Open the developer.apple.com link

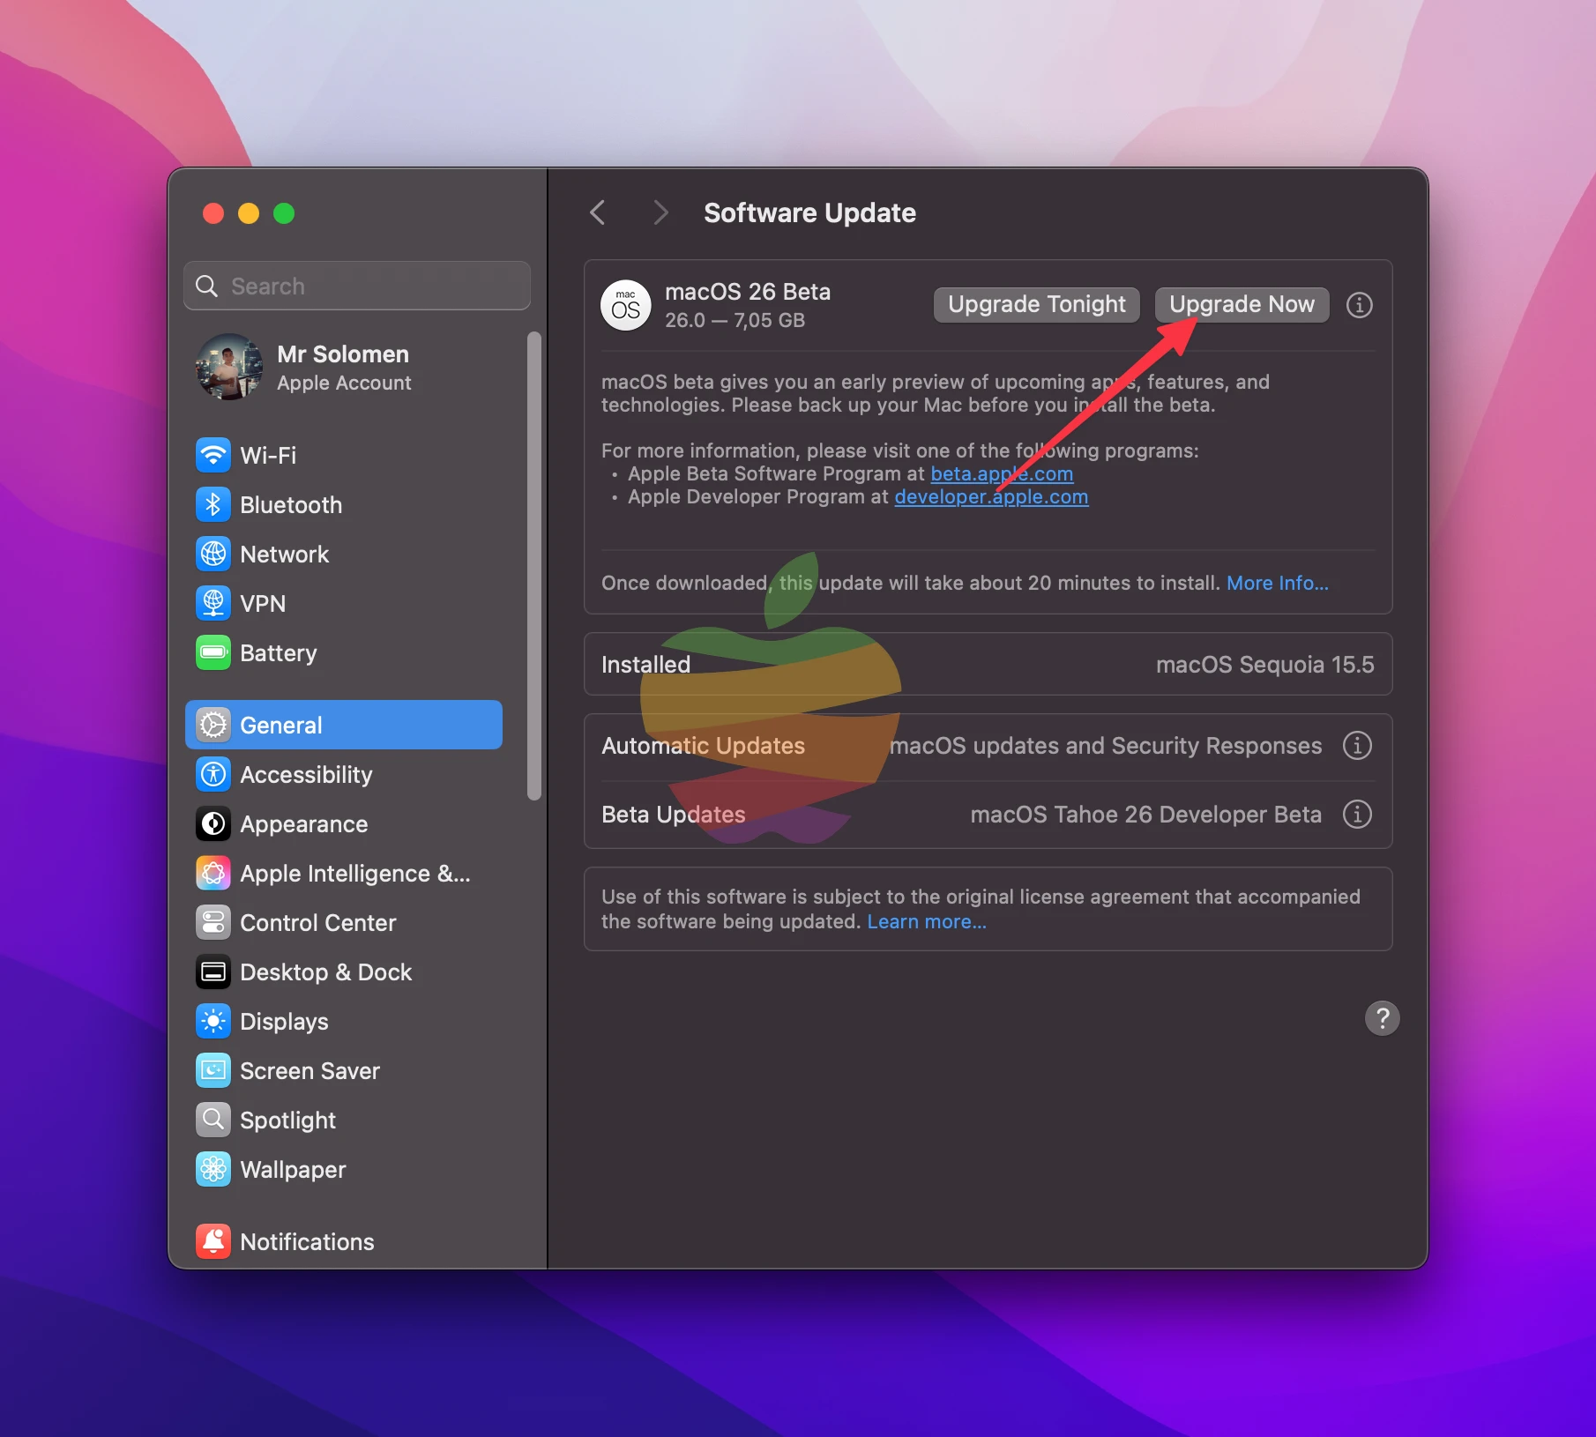pyautogui.click(x=991, y=497)
